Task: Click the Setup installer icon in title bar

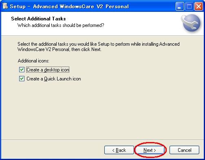Action: pos(5,6)
